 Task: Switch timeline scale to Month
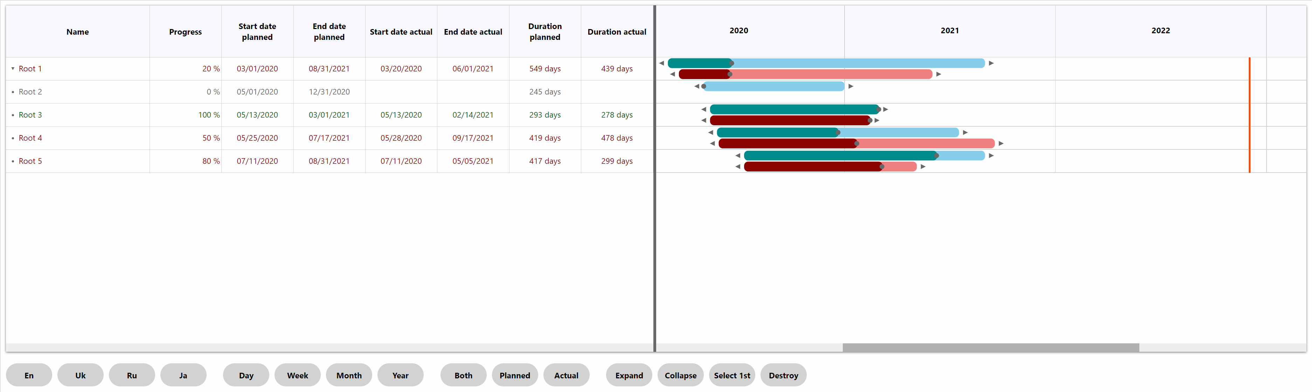pos(349,375)
